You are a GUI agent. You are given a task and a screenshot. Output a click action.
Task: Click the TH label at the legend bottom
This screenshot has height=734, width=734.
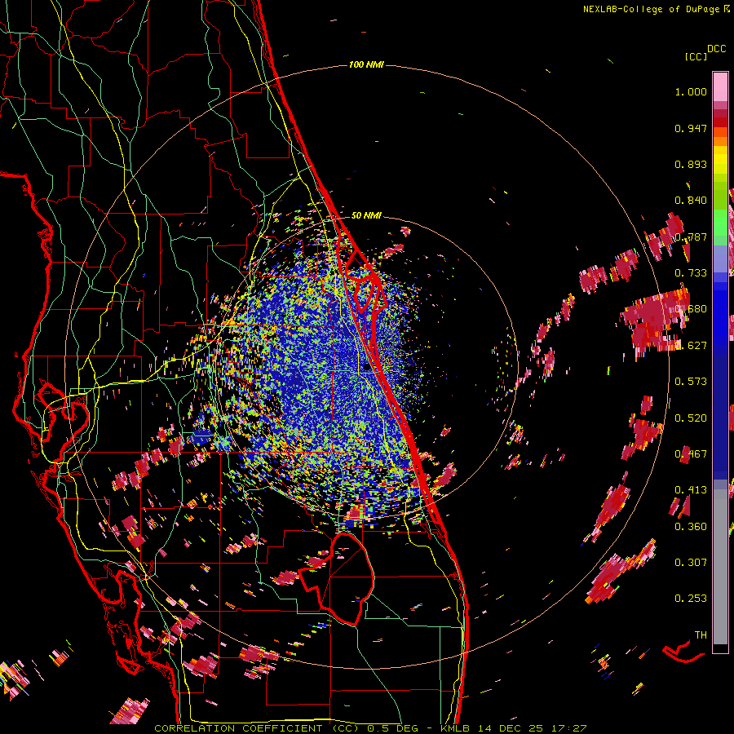click(701, 635)
